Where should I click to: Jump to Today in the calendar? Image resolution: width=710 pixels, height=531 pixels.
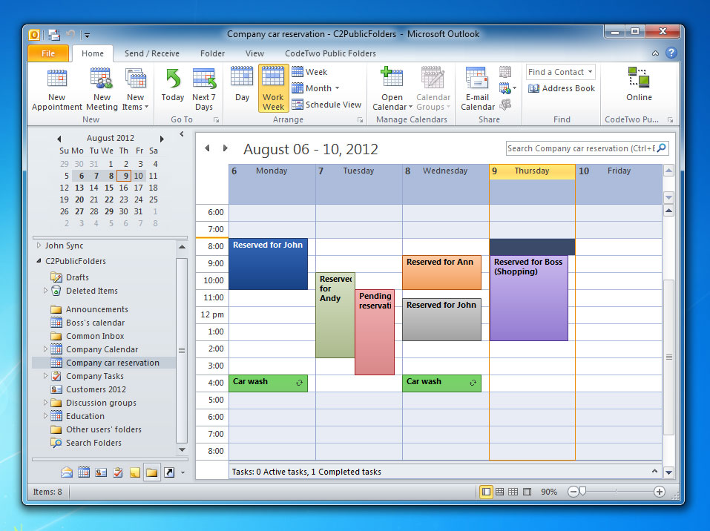click(173, 80)
